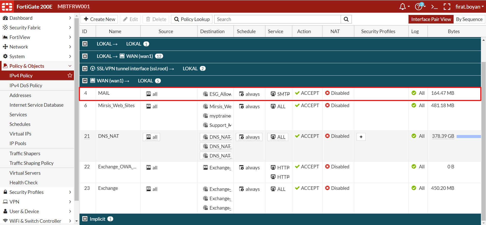Click the Dashboard gauge icon
Image resolution: width=486 pixels, height=225 pixels.
(x=5, y=18)
